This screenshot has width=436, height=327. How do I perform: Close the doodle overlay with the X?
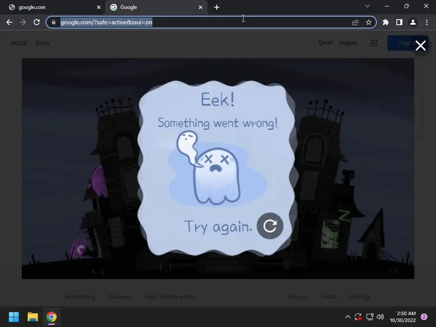[420, 46]
